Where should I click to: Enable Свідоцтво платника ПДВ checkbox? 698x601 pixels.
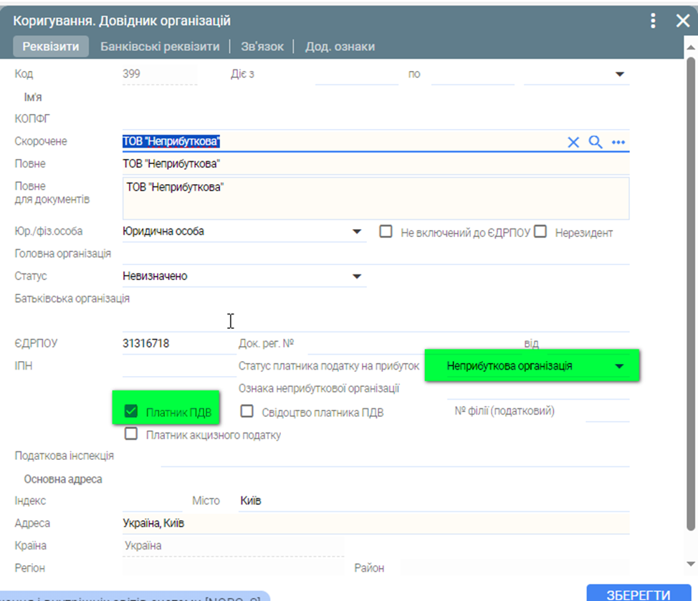[247, 411]
